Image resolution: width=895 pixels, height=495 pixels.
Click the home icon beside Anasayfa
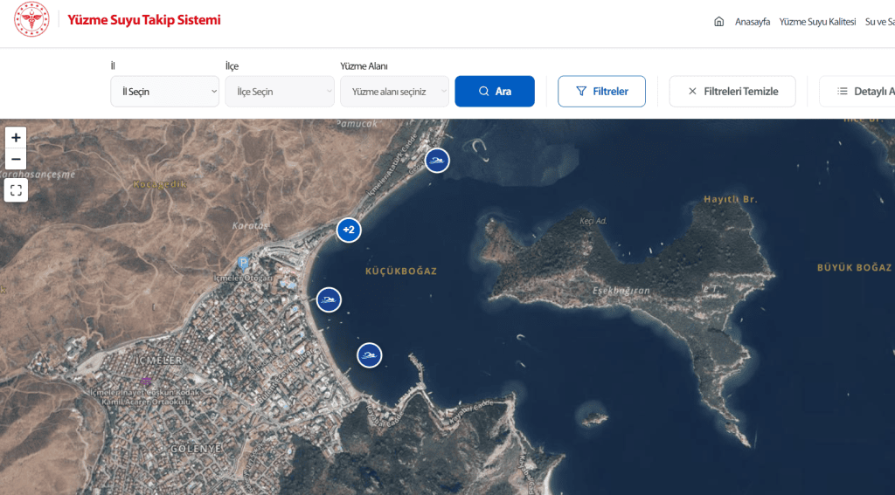click(719, 22)
